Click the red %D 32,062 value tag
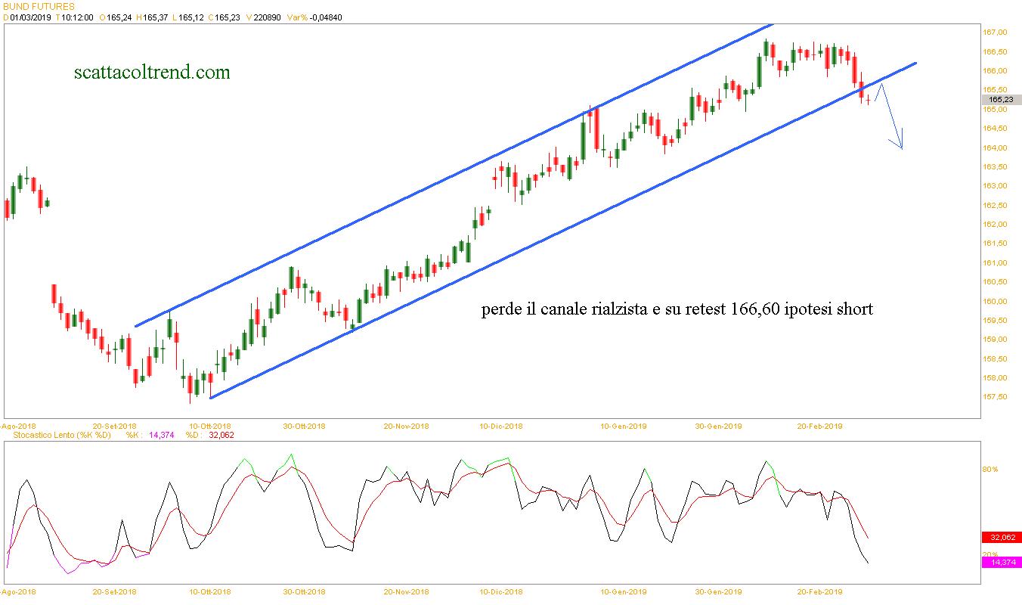The width and height of the screenshot is (1022, 605). pos(1000,538)
